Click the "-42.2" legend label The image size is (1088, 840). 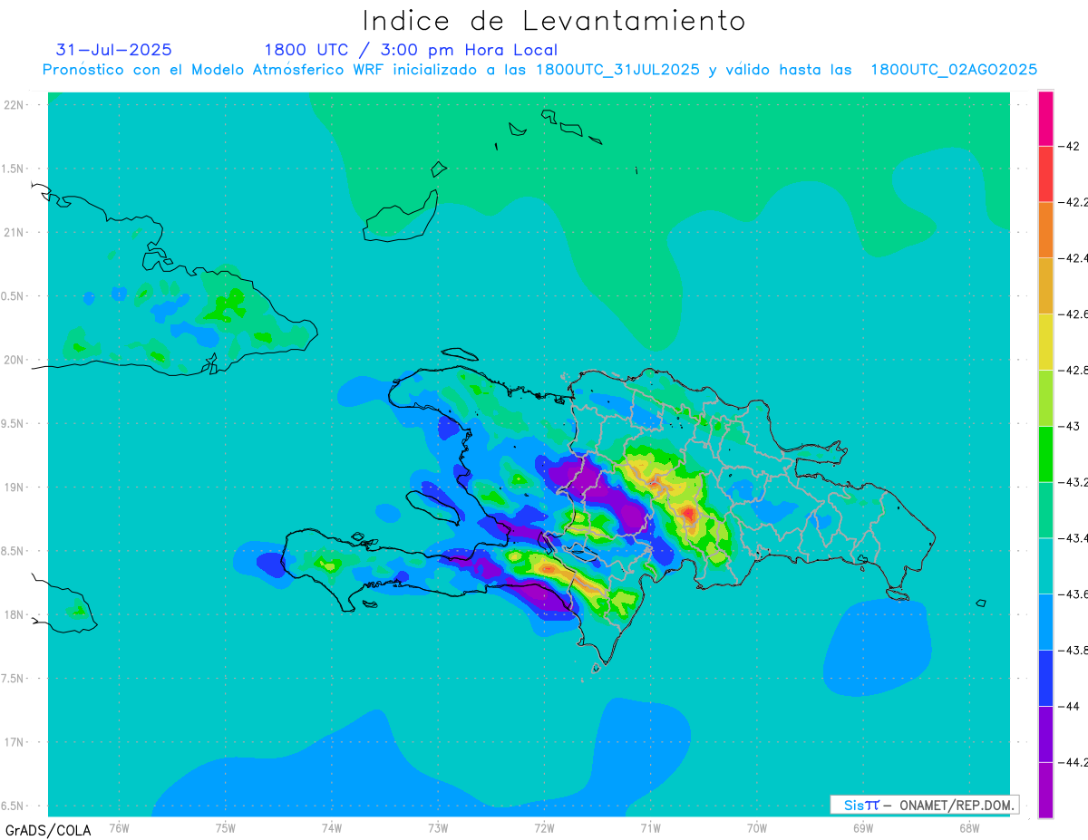click(x=1073, y=202)
